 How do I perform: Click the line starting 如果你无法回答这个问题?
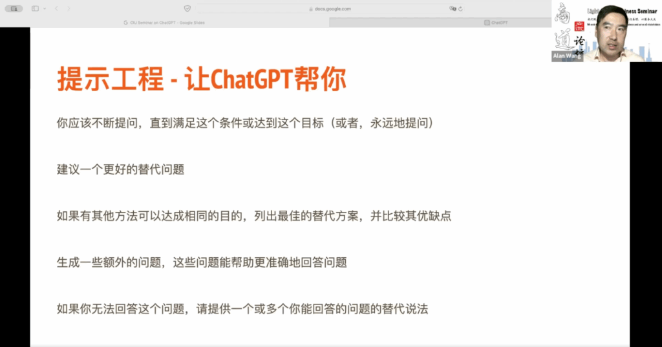242,309
